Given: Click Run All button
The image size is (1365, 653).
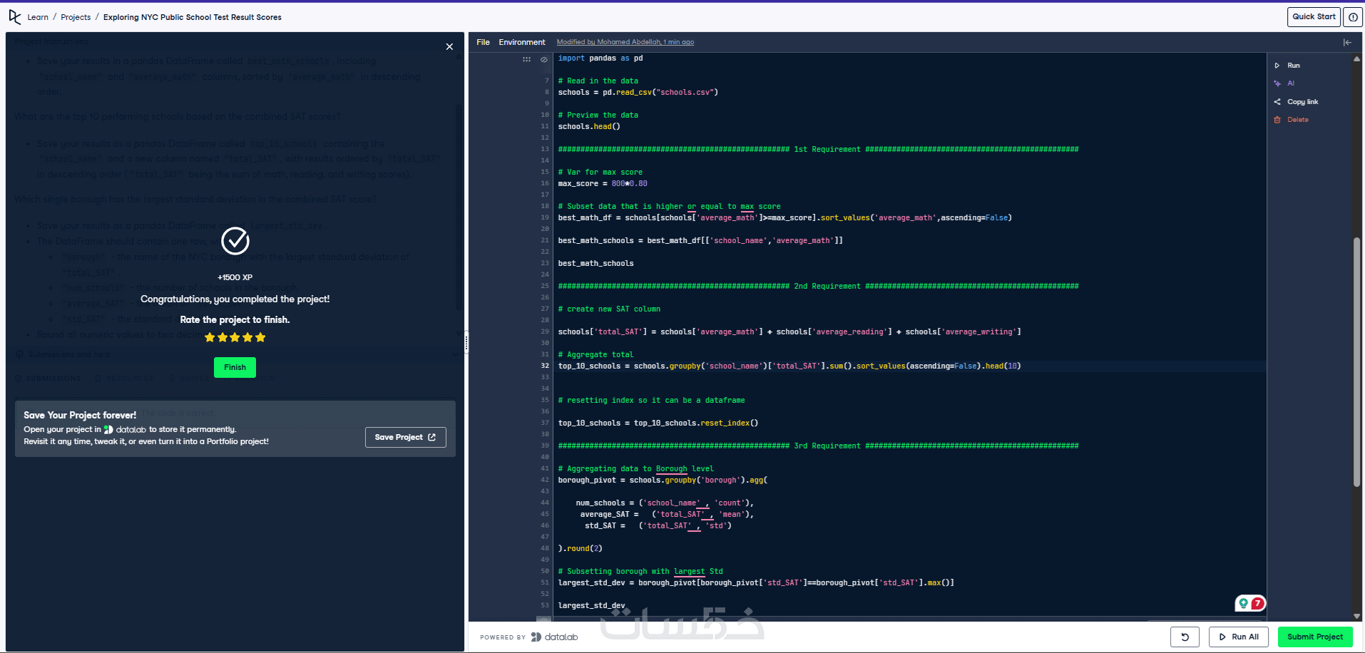Looking at the screenshot, I should (x=1239, y=637).
